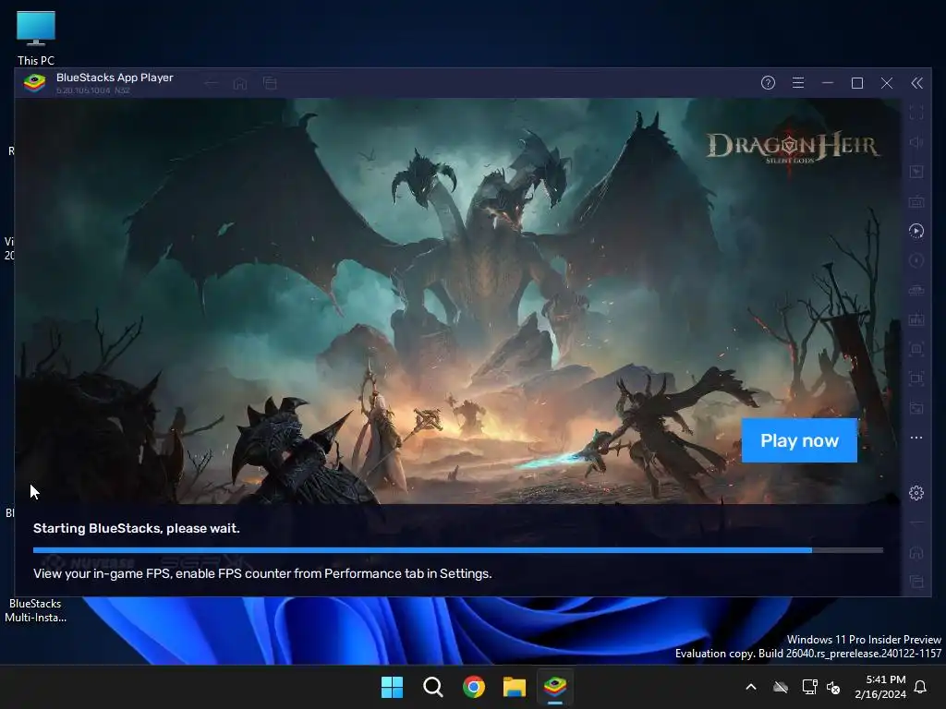
Task: Maximize the BlueStacks App Player window
Action: click(x=856, y=82)
